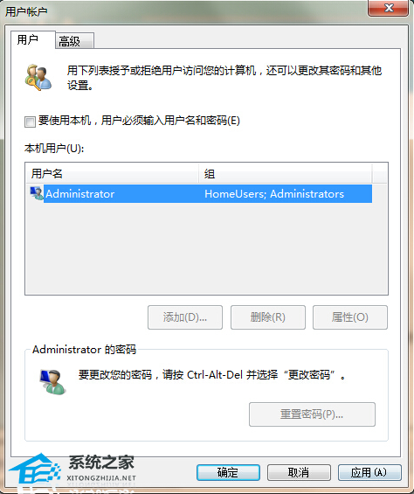Click the 取消 button
Screen dimensions: 414x494
pos(299,472)
